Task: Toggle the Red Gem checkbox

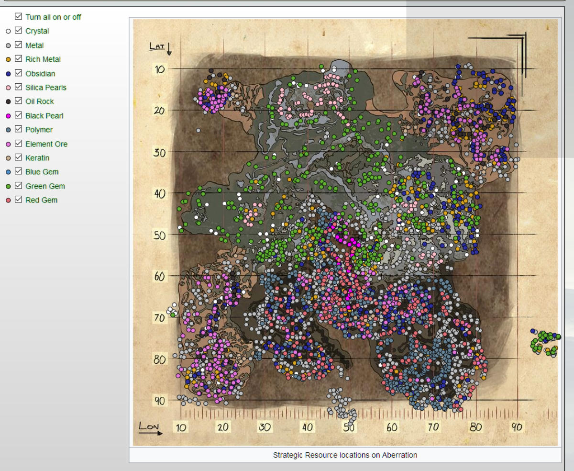Action: [x=19, y=200]
